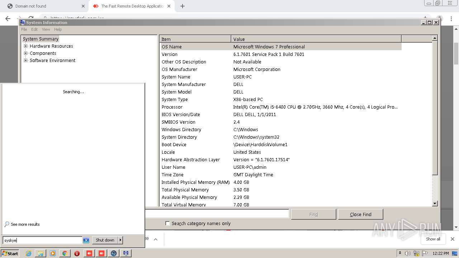Click Show all downloads button

[x=433, y=239]
